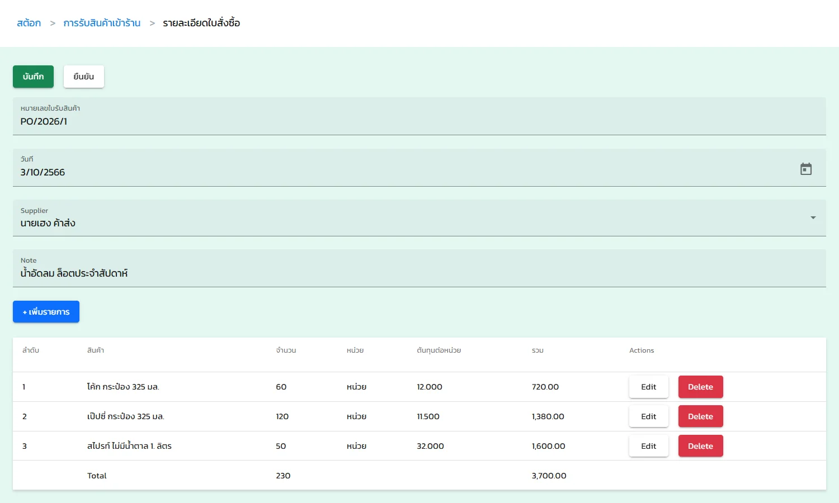Navigate to การรับสินค้าเข้าร้าน breadcrumb
Viewport: 839px width, 503px height.
coord(102,23)
